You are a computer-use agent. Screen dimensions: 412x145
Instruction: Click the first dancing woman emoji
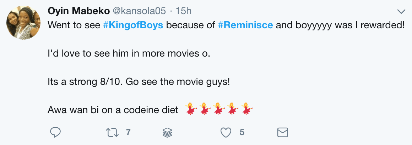coord(191,109)
